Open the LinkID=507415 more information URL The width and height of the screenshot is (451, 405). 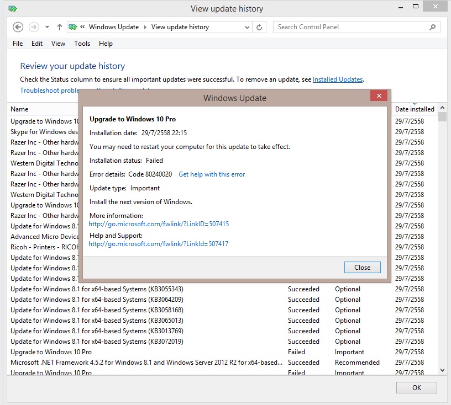[159, 224]
